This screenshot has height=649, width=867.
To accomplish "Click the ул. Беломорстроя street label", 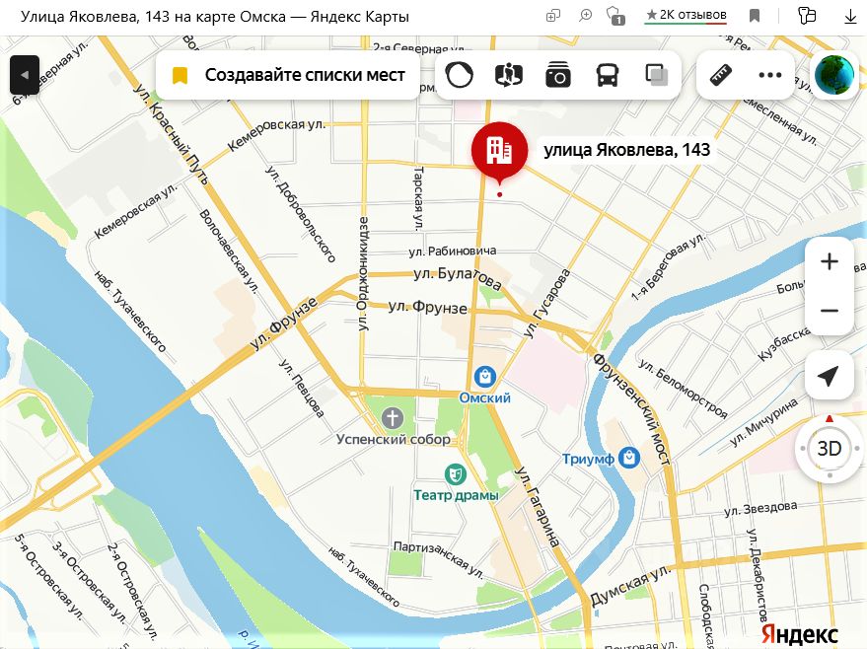I will (683, 388).
